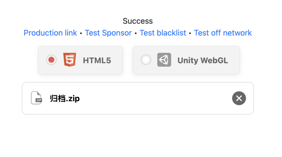Click the 归档.zip file name
Screen dimensions: 282x157
[x=65, y=98]
